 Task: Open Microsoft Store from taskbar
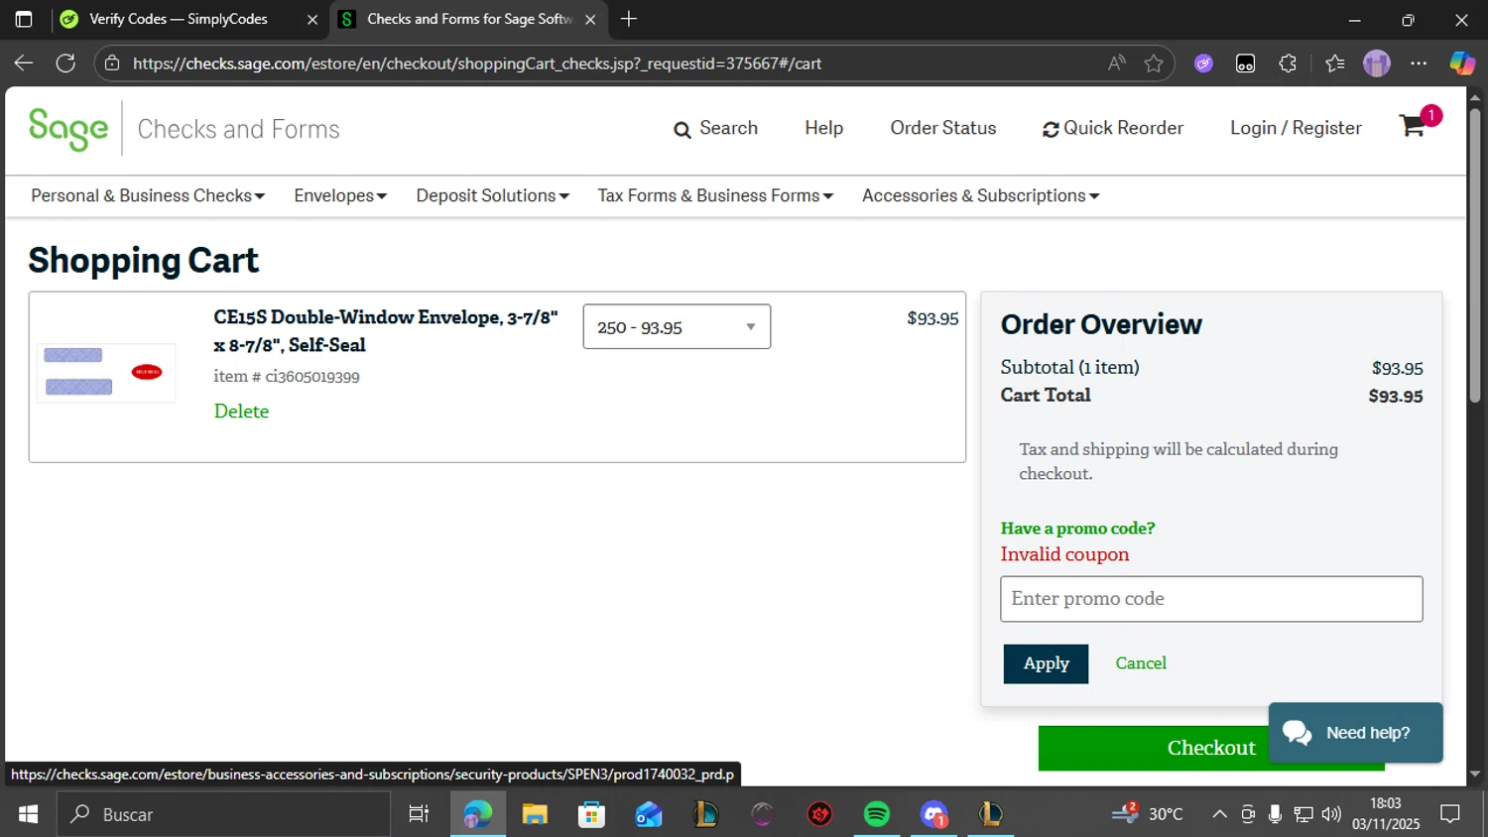(592, 814)
